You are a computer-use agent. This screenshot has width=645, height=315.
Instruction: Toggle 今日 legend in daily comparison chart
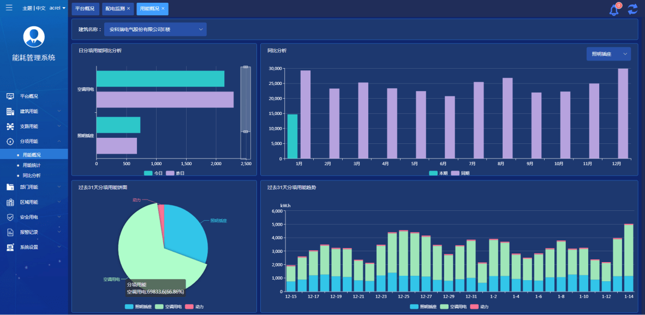154,173
